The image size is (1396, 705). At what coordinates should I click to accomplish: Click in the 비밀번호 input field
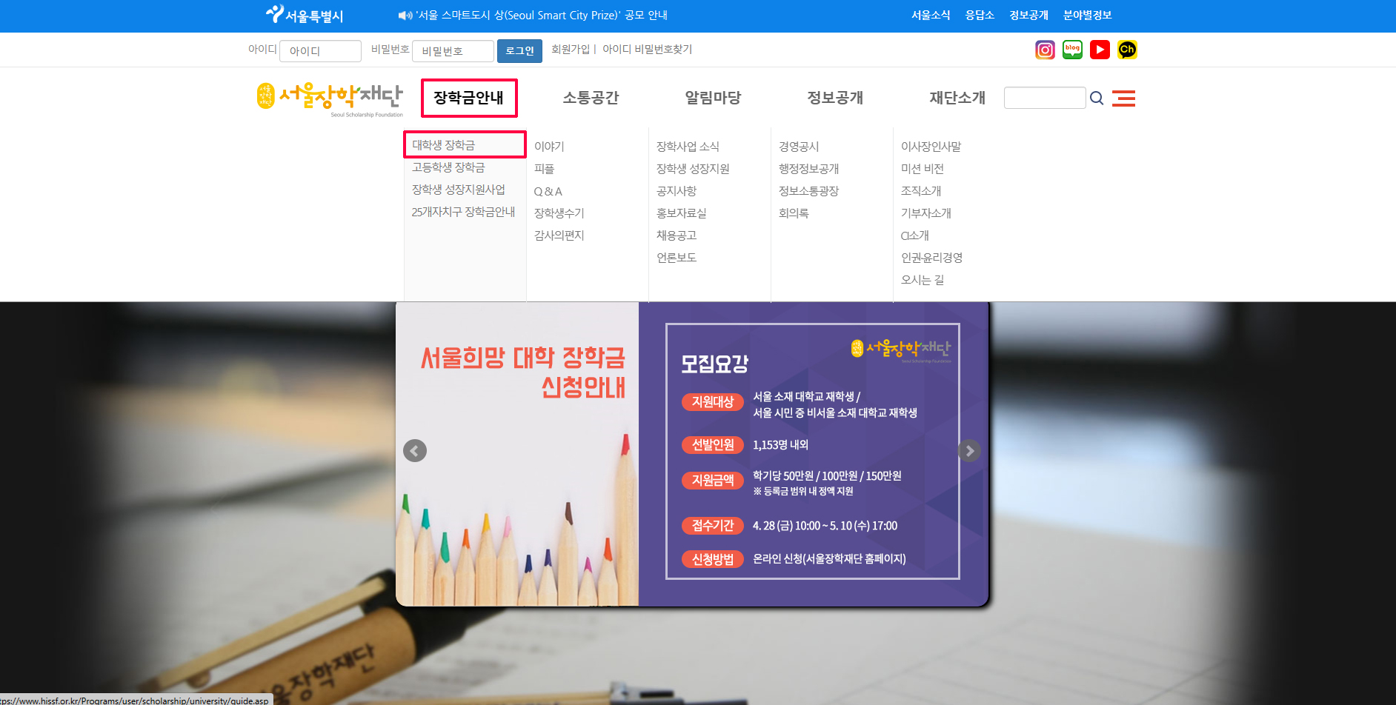(x=453, y=51)
